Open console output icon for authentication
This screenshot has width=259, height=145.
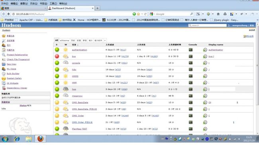[x=190, y=50]
